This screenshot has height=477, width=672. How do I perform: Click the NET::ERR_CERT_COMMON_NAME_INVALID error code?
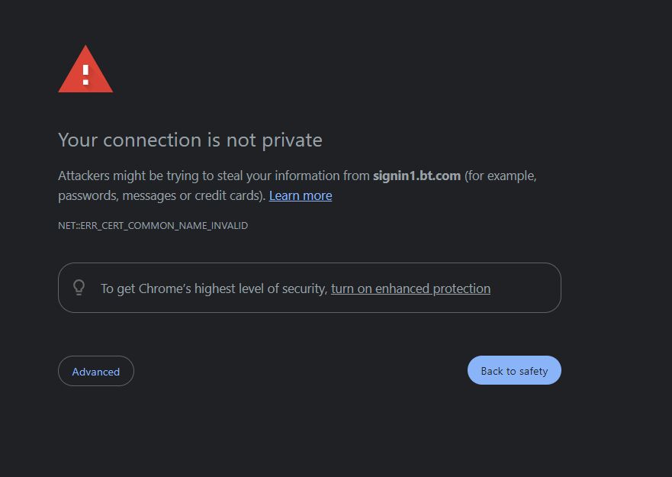[x=153, y=225]
